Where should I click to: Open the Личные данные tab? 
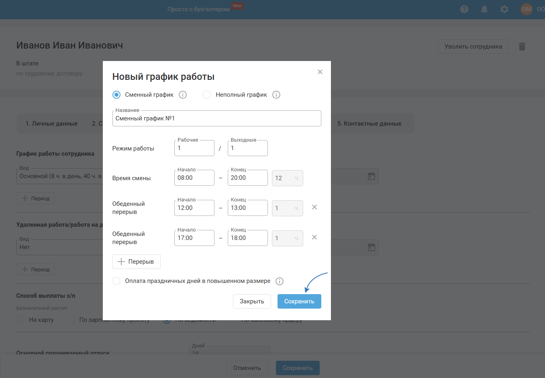pos(51,124)
